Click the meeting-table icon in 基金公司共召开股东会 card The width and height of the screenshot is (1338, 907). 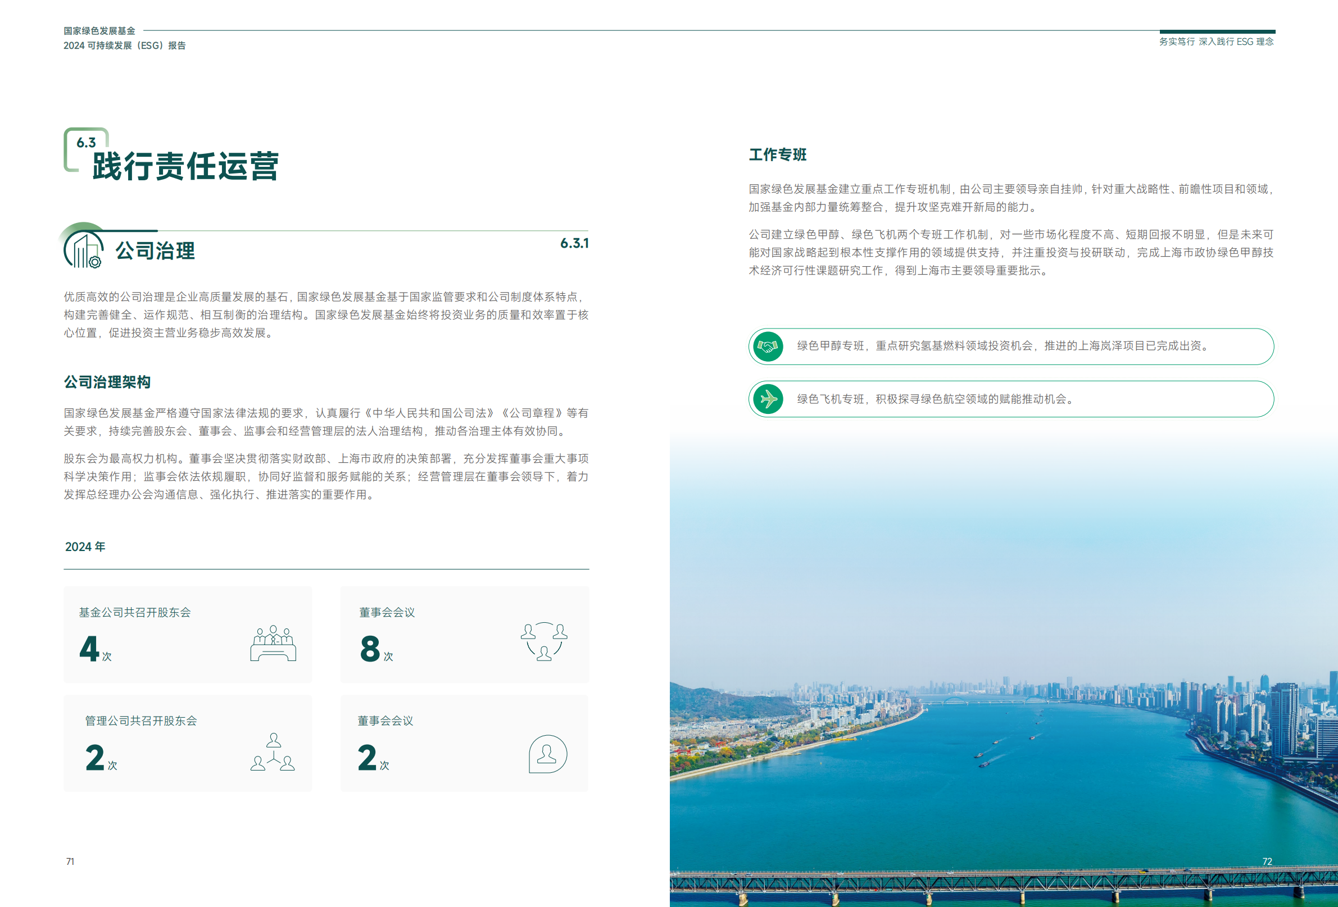coord(273,644)
